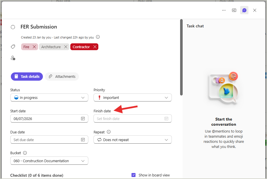Open the Status In progress dropdown
Viewport: 267px width, 179px height.
click(49, 98)
